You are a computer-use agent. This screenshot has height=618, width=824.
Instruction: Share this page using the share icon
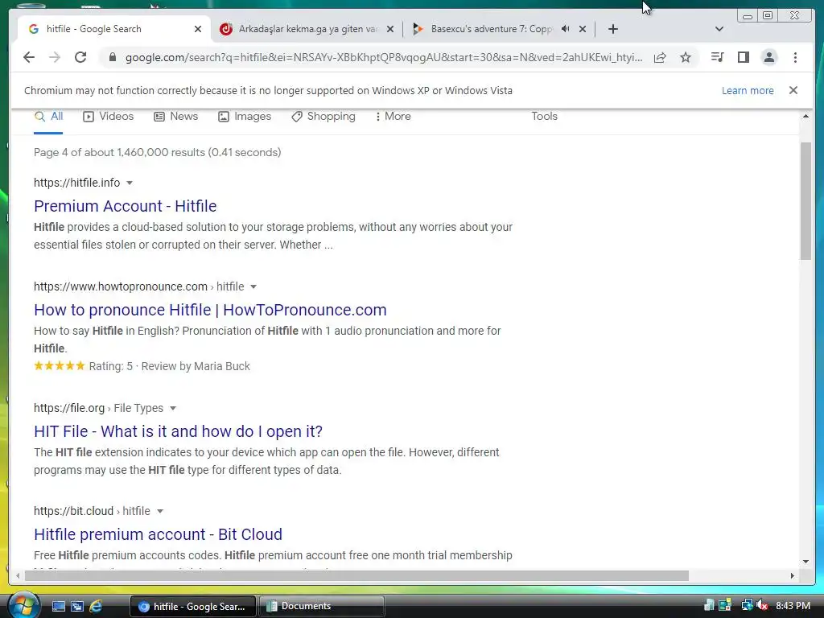(x=660, y=57)
